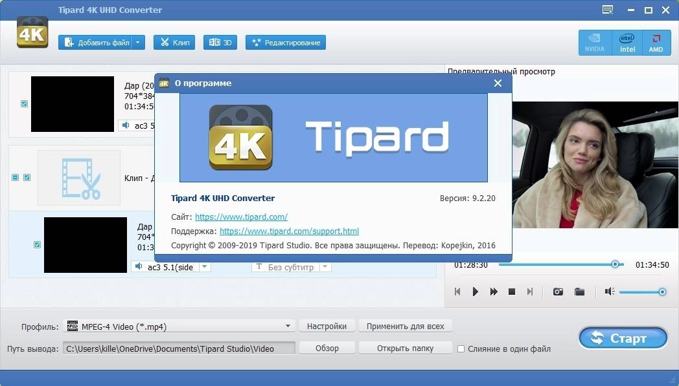This screenshot has height=386, width=679.
Task: Open the ac3 5.1(side audio track dropdown
Action: (x=205, y=266)
